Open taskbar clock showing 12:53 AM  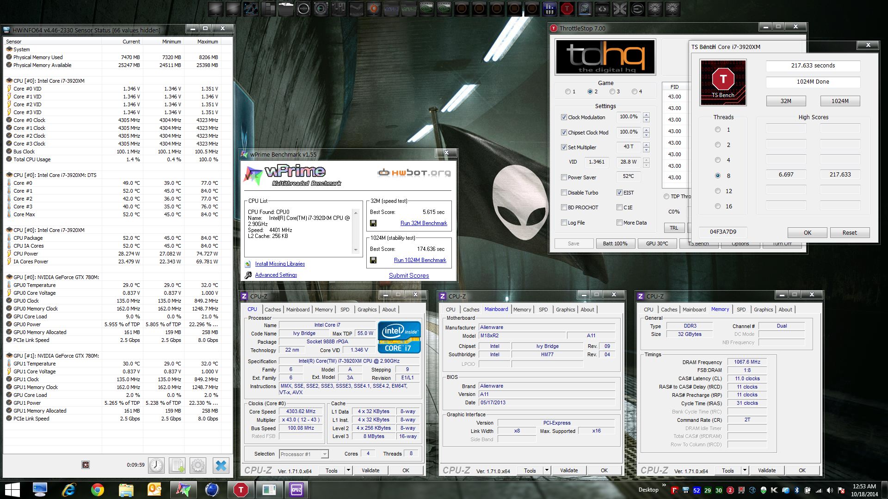pyautogui.click(x=864, y=490)
